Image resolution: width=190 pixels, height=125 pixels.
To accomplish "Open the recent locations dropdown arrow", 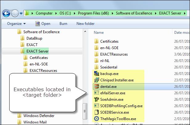I will tap(21, 14).
